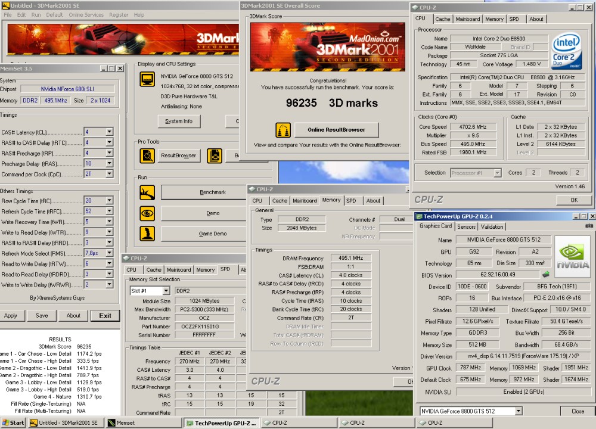Viewport: 596px width, 429px height.
Task: Open the Read to Write Delay (tRTW) dropdown
Action: [109, 263]
